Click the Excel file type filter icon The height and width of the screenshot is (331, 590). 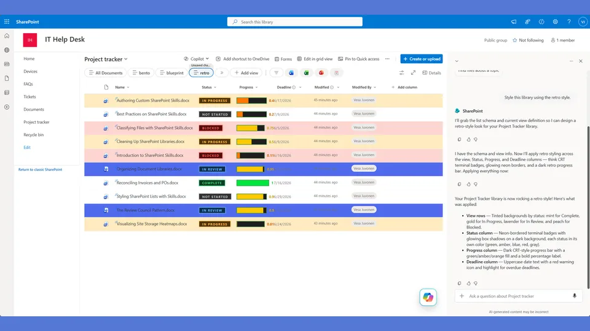click(306, 73)
